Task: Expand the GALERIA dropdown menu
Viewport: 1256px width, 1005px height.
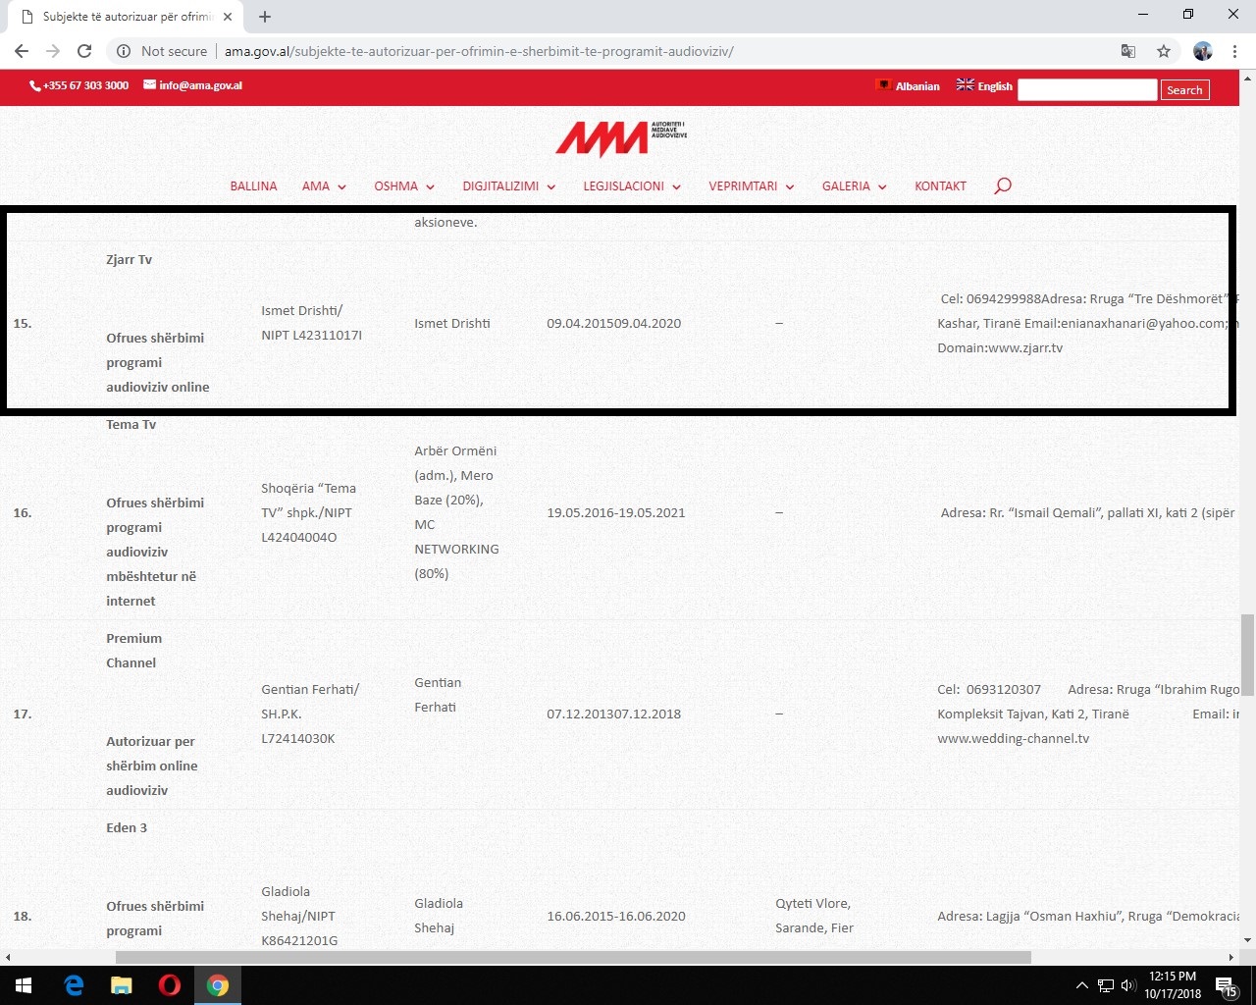Action: click(x=855, y=185)
